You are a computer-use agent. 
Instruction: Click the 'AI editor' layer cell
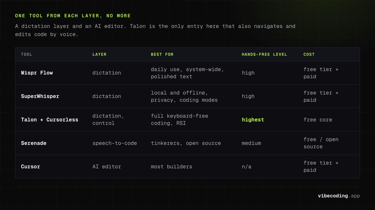click(x=107, y=167)
